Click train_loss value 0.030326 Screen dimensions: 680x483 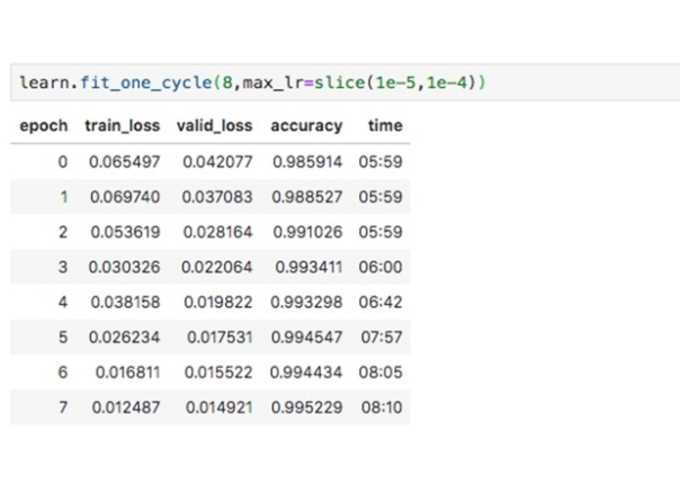(x=124, y=267)
